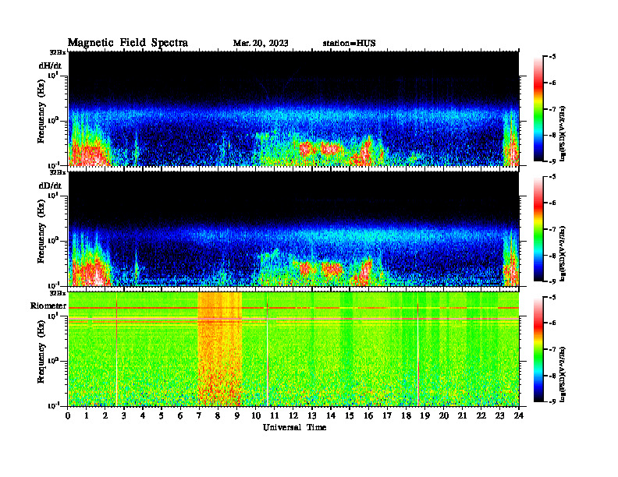The height and width of the screenshot is (477, 618).
Task: Click the colorbar beside the dD/dt panel
Action: [538, 229]
